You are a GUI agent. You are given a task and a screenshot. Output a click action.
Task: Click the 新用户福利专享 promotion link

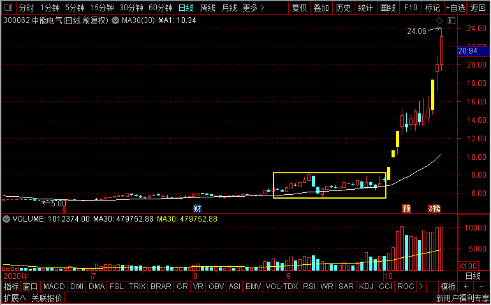[x=462, y=298]
